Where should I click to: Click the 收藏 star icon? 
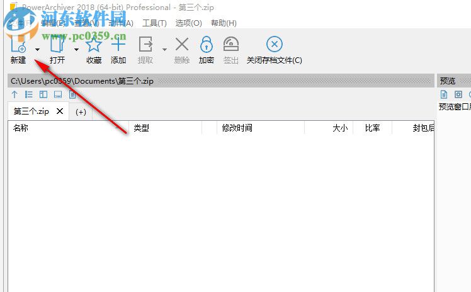(94, 45)
